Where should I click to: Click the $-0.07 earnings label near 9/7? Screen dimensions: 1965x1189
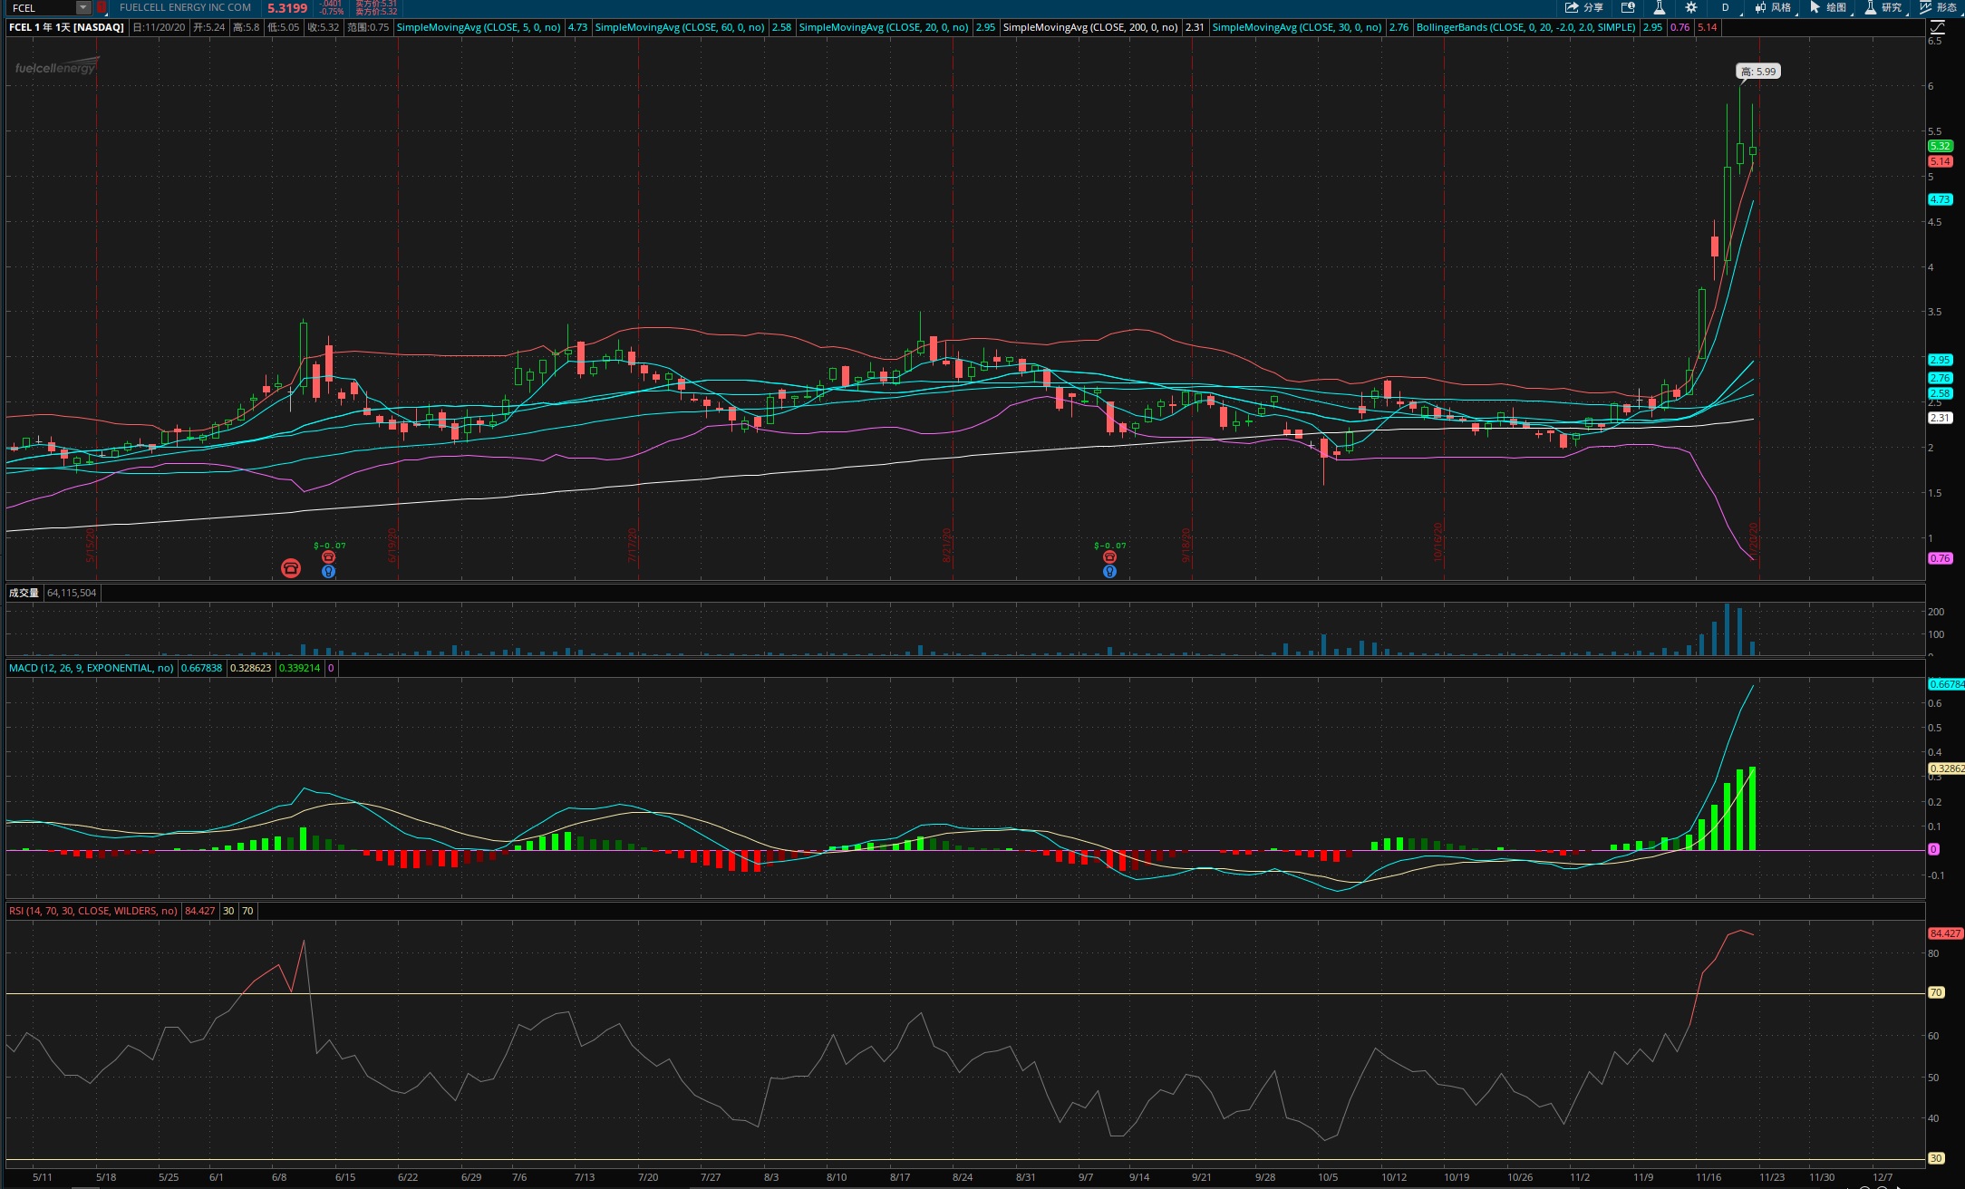click(x=1110, y=546)
